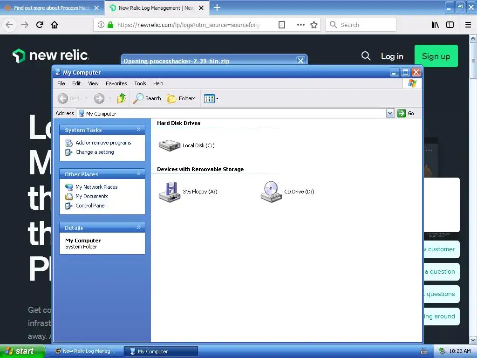
Task: Toggle the Firefox sidebar icon
Action: (x=450, y=25)
